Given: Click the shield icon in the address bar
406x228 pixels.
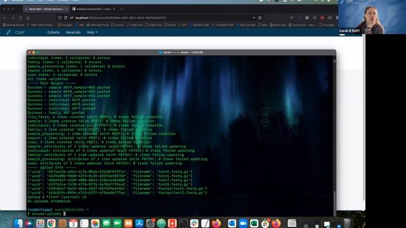Looking at the screenshot, I should coord(60,18).
